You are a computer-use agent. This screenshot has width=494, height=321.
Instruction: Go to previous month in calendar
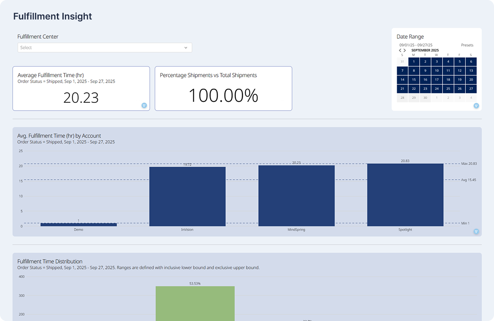[x=400, y=50]
